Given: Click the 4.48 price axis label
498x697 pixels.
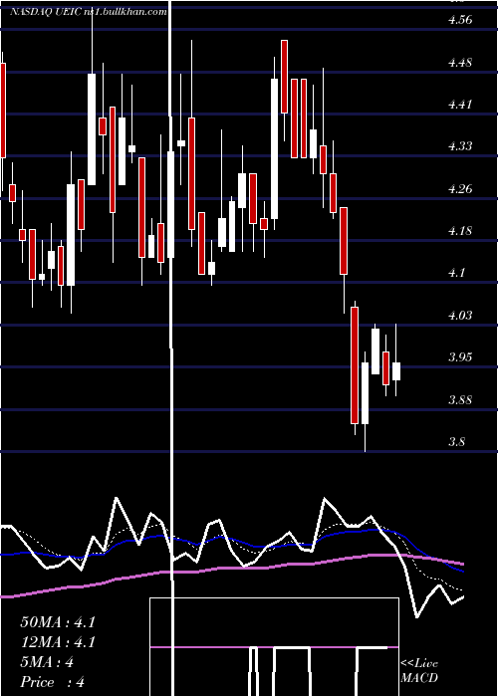Looking at the screenshot, I should click(x=460, y=63).
